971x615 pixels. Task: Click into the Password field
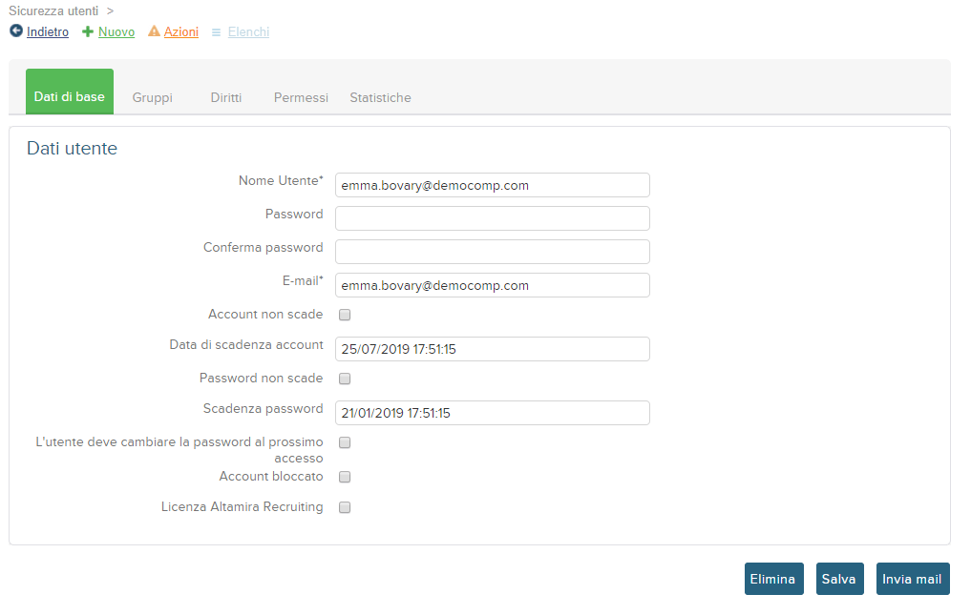coord(493,218)
